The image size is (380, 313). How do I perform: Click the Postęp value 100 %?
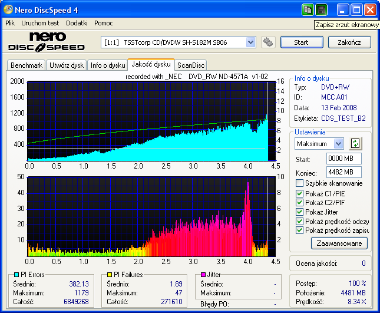358,283
